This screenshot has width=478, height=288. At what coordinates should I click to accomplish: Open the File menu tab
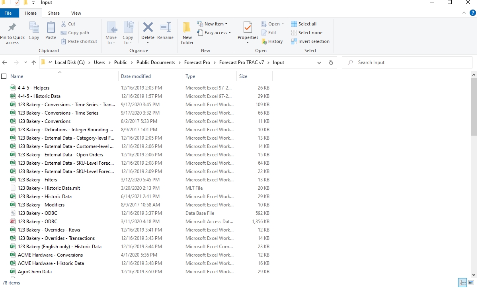tap(8, 13)
